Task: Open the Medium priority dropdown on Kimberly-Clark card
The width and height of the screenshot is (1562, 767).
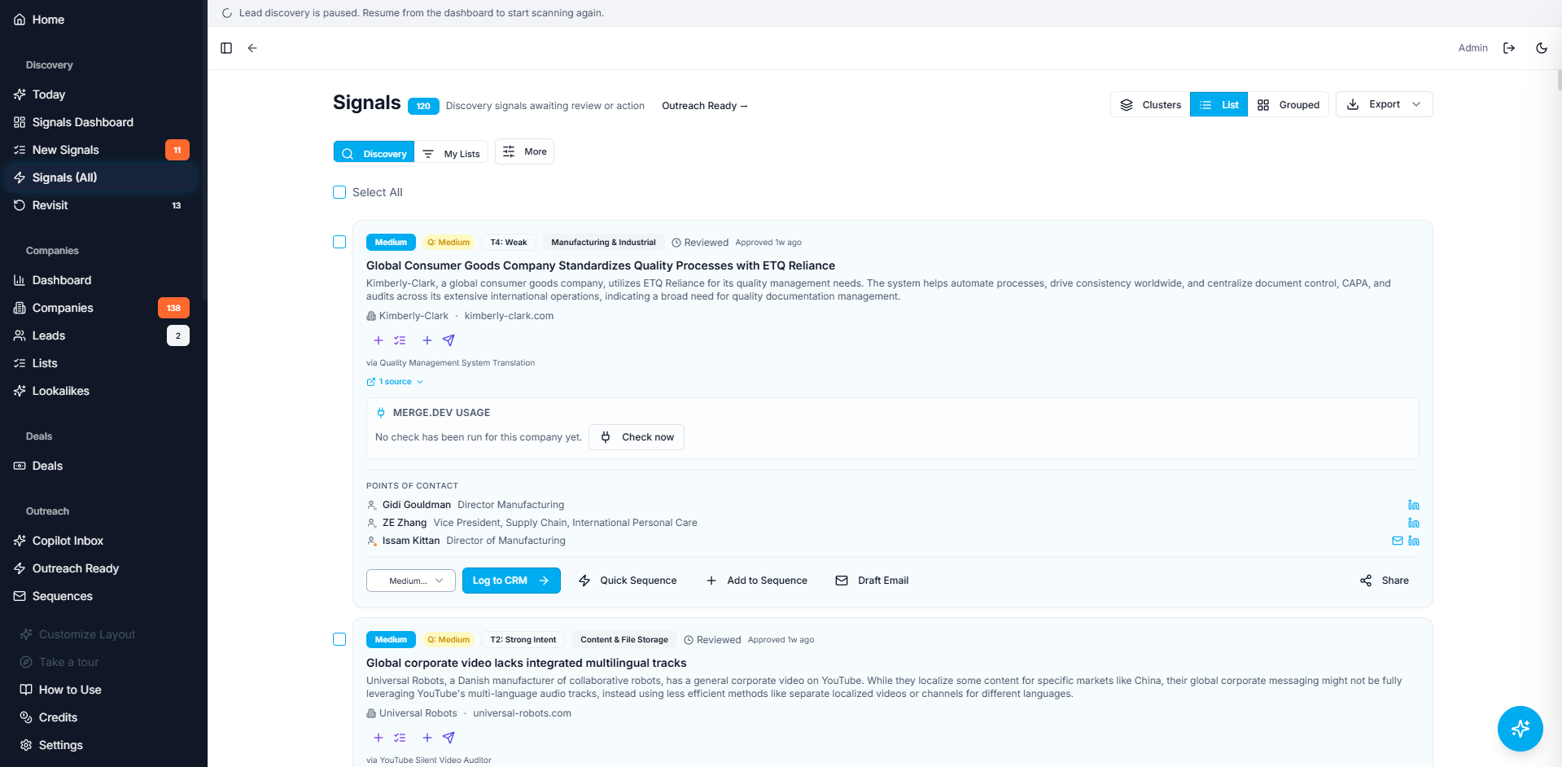Action: pos(411,581)
